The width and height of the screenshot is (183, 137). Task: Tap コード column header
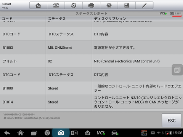tap(7, 19)
